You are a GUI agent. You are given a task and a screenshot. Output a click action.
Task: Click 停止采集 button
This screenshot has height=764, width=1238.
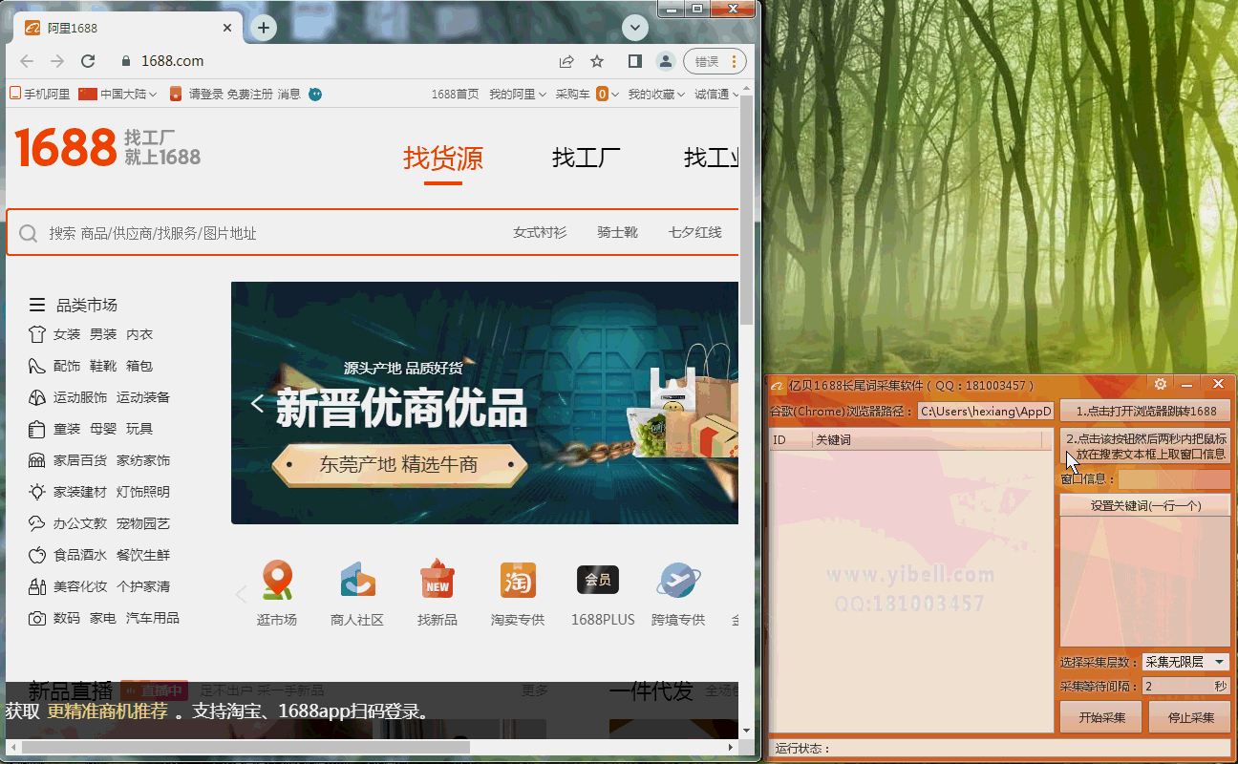pos(1189,717)
